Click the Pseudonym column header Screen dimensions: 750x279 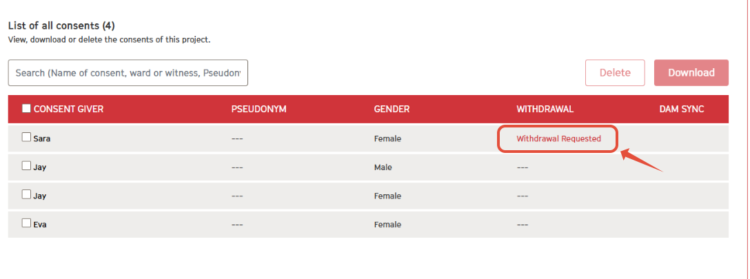coord(259,109)
